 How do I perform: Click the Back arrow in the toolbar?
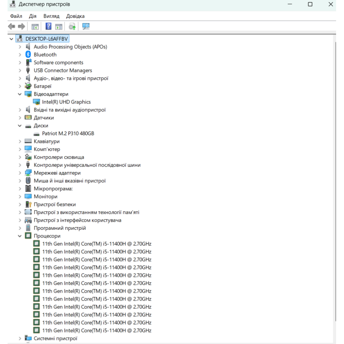(12, 26)
